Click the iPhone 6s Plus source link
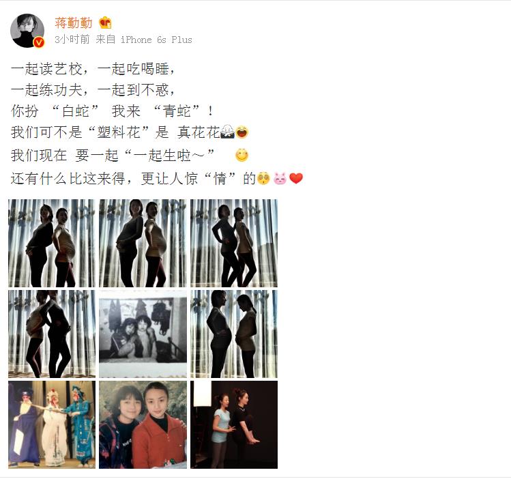Viewport: 511px width, 479px height. tap(156, 40)
